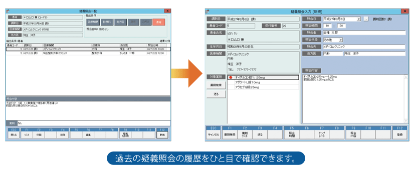This screenshot has width=414, height=185.
Task: Click the 受付番号 field showing 22
Action: point(290,26)
